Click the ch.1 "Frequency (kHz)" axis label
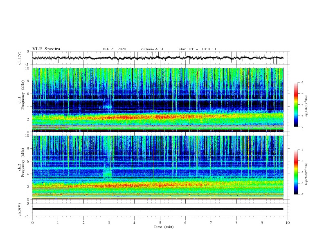Screen dimensions: 324x250 (23, 95)
